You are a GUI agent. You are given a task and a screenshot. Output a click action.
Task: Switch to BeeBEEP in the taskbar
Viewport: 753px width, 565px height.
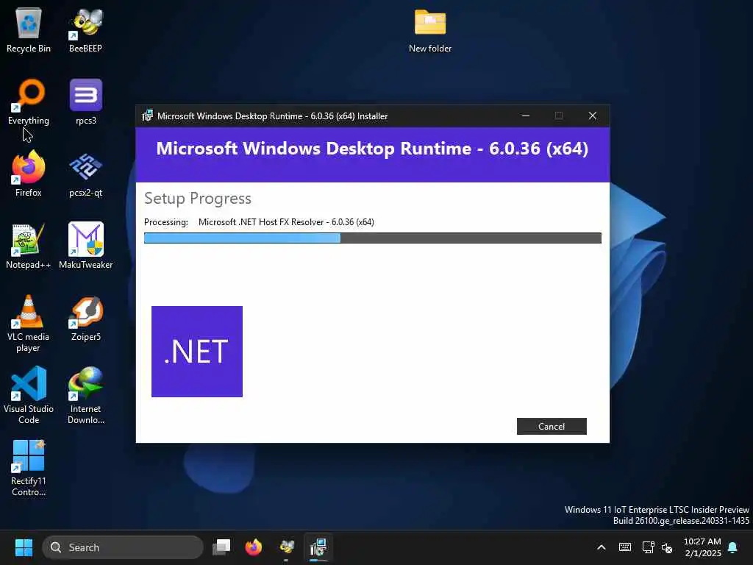pyautogui.click(x=287, y=547)
